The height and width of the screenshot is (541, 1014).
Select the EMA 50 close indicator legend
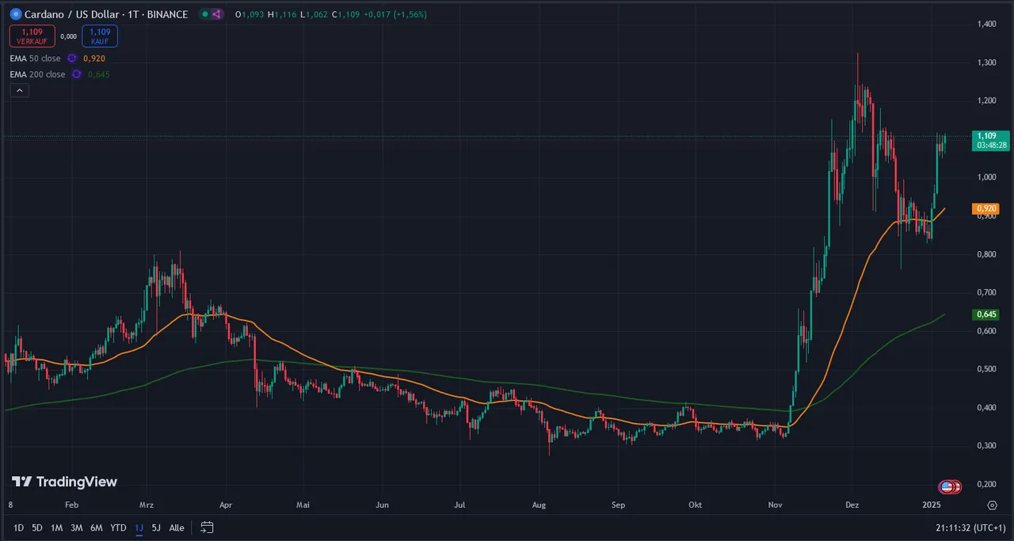[x=36, y=59]
